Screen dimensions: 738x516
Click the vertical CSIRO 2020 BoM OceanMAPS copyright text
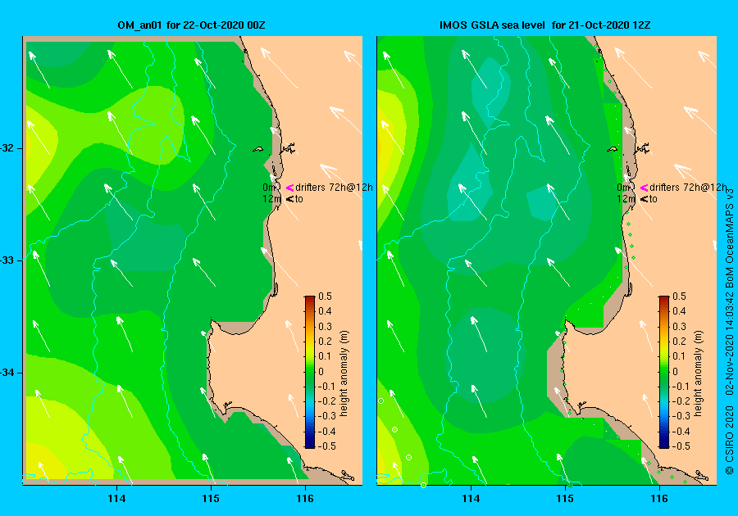tap(730, 332)
